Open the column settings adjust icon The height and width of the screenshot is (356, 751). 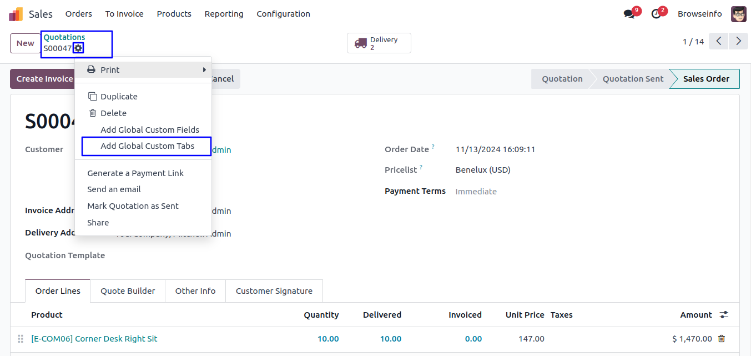724,315
